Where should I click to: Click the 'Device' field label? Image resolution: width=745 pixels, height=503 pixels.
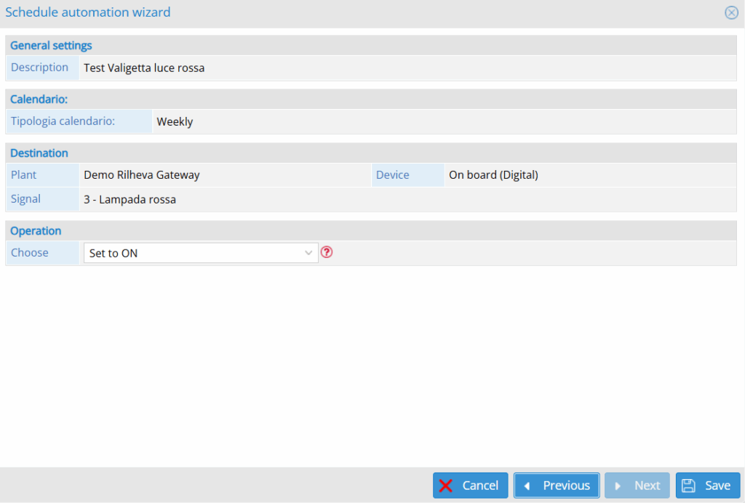point(392,174)
